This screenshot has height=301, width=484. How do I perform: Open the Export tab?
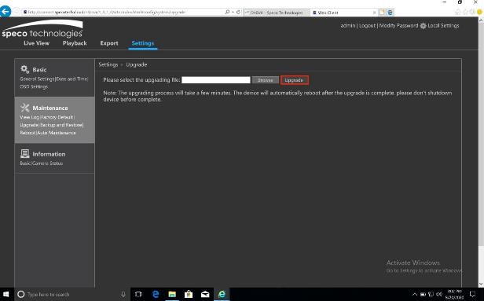(109, 43)
